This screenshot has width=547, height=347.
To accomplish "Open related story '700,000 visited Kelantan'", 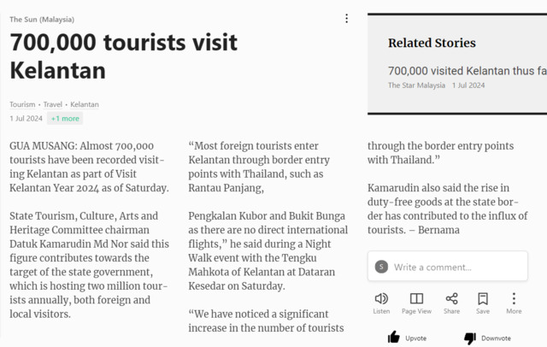I will click(x=467, y=71).
